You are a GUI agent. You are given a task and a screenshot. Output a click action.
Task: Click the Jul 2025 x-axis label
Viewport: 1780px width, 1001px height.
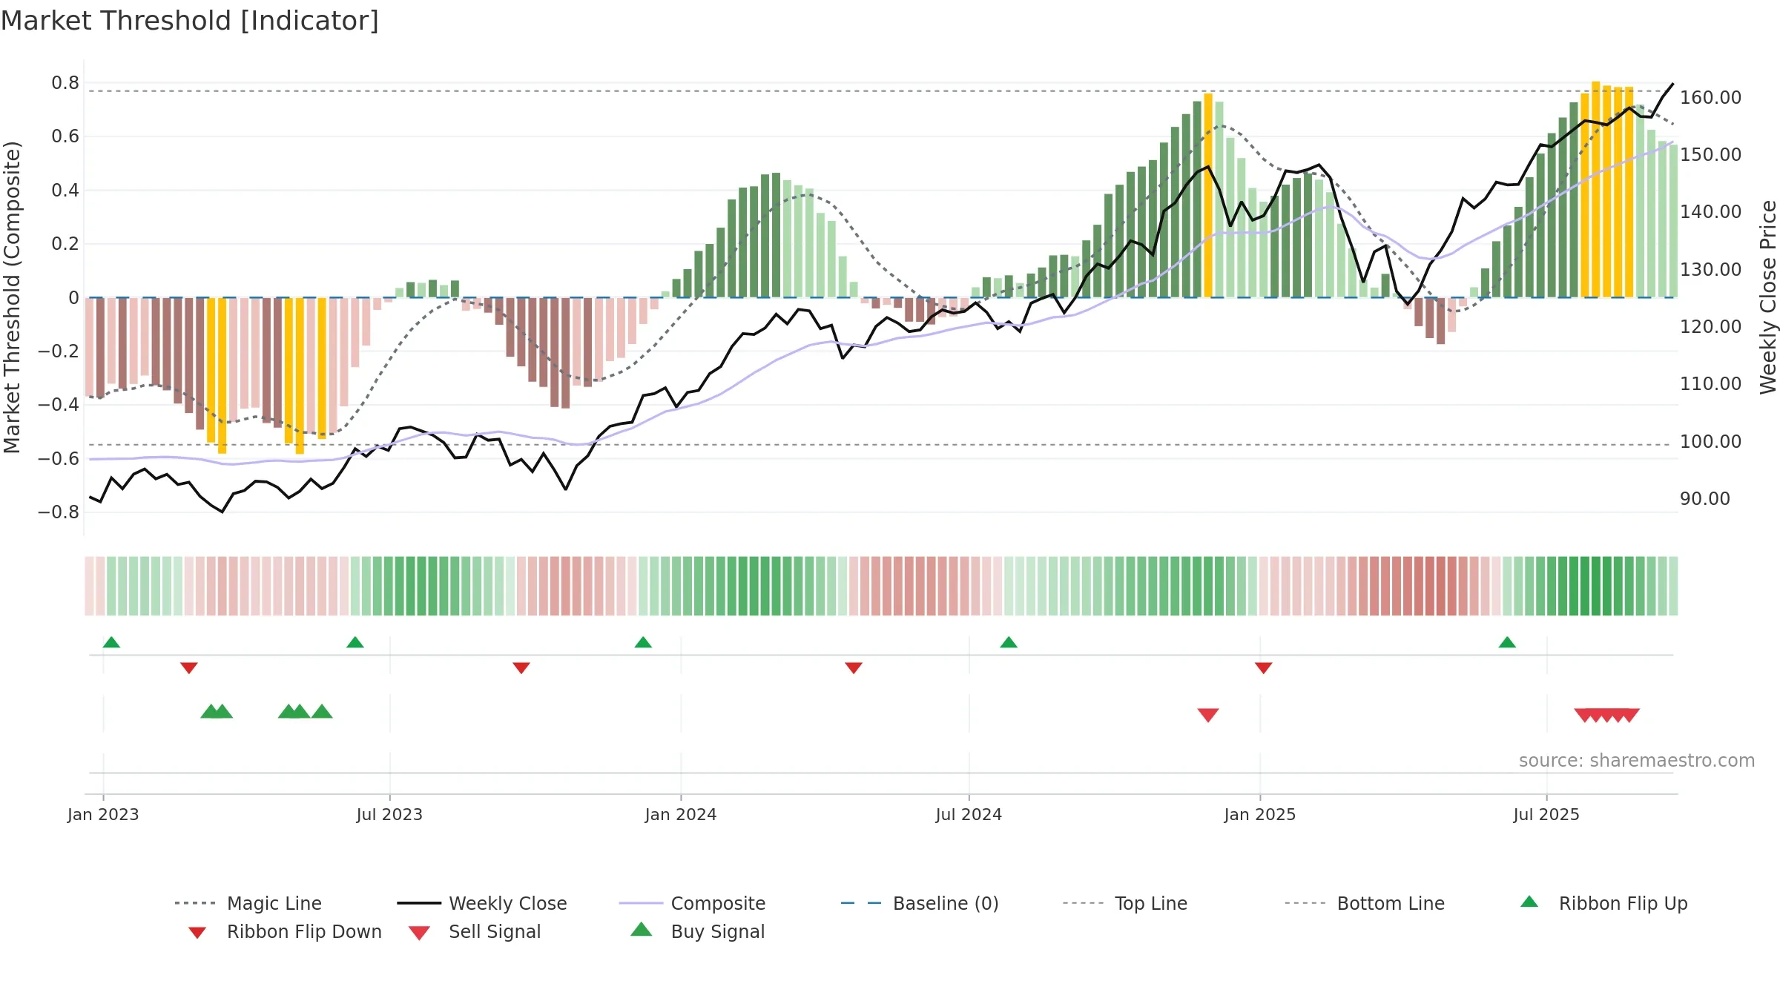point(1546,814)
